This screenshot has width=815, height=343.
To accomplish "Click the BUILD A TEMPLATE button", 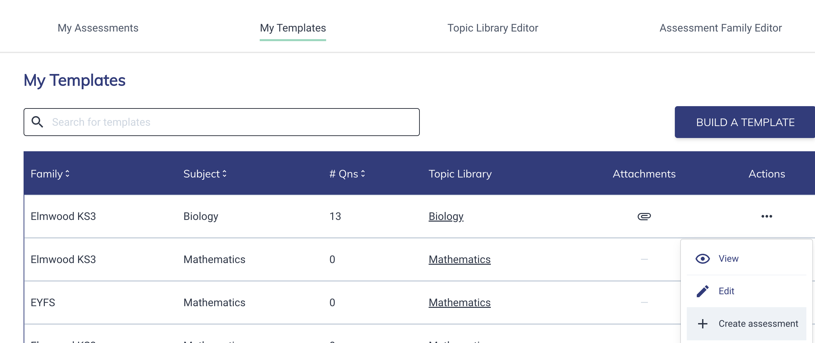I will tap(745, 122).
